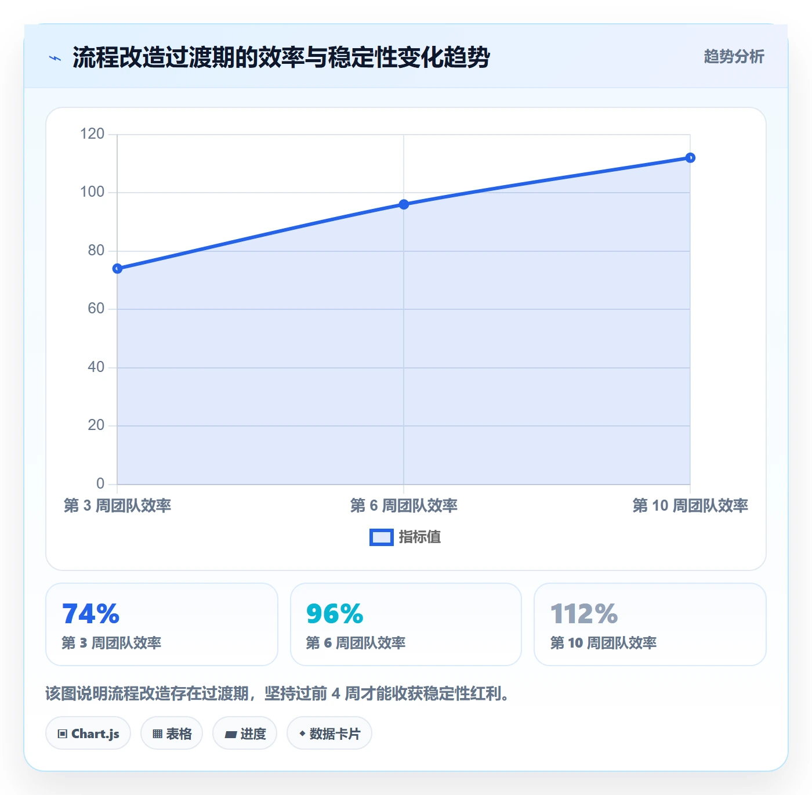Viewport: 812px width, 795px height.
Task: Click the x-axis label 第 6 周团队效率
Action: tap(404, 505)
